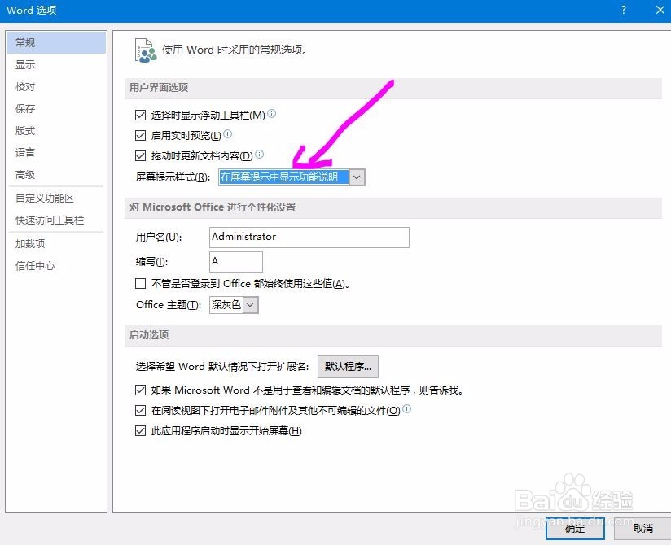Open the 语言 category

[56, 152]
